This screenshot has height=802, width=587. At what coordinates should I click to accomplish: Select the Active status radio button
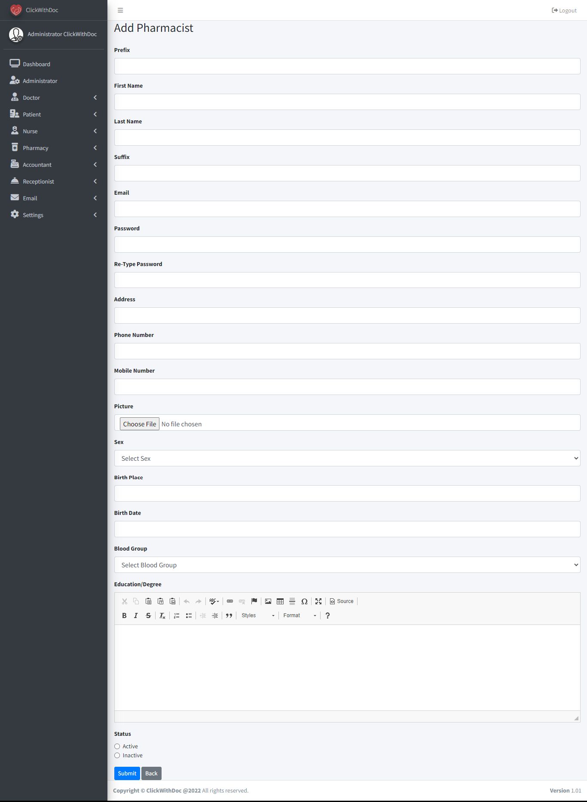(x=117, y=747)
